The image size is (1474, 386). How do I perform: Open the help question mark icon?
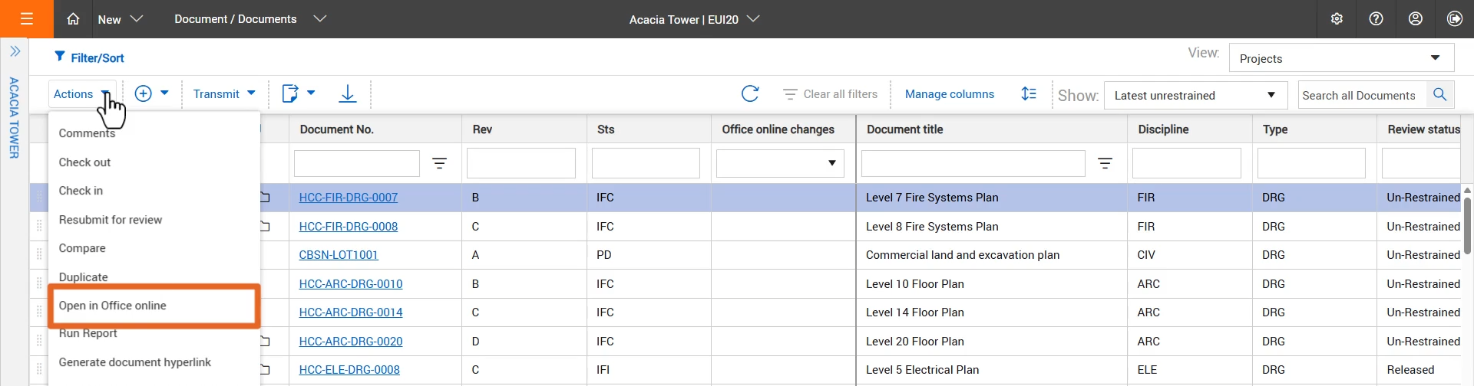pyautogui.click(x=1376, y=18)
